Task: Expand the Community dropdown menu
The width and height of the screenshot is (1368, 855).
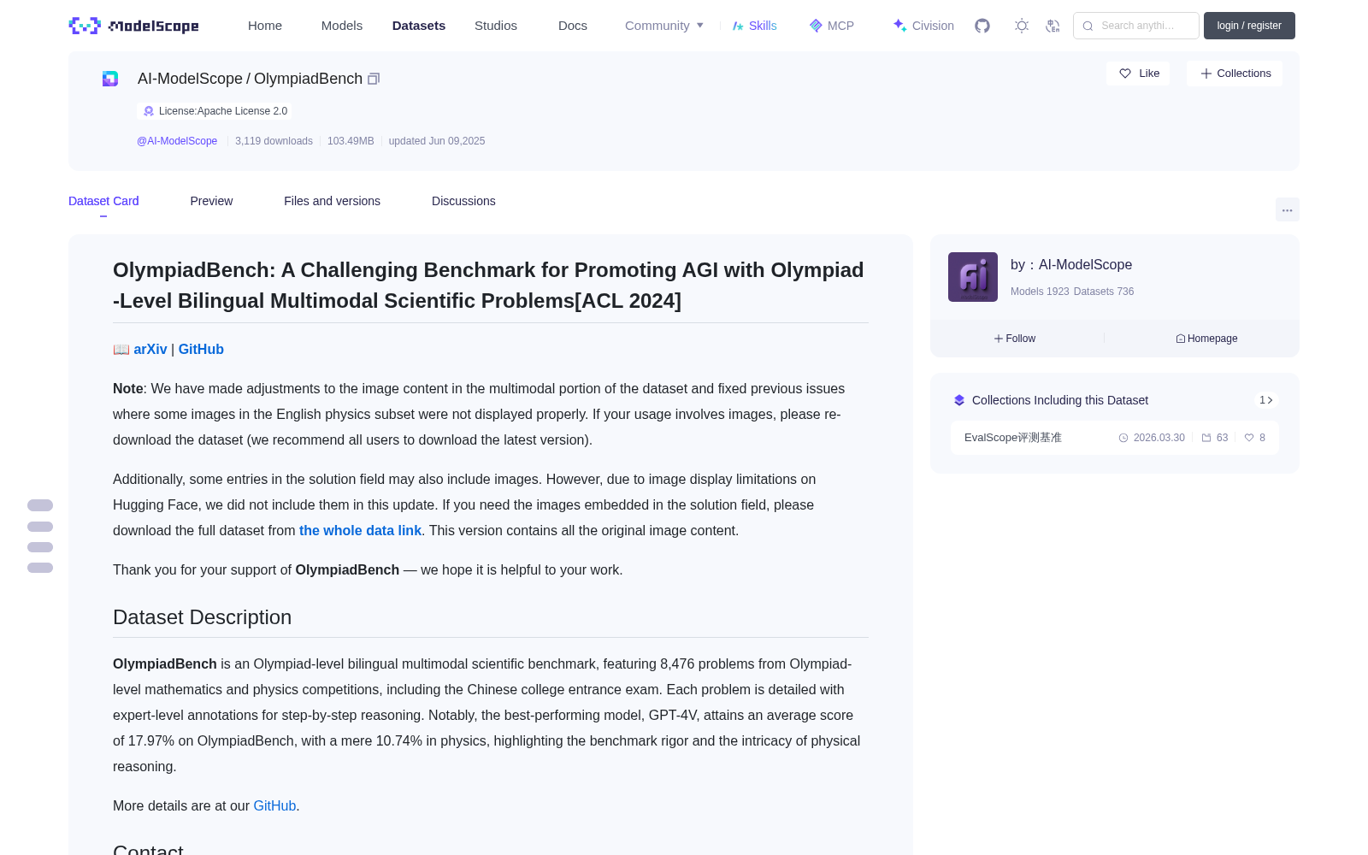Action: 664,26
